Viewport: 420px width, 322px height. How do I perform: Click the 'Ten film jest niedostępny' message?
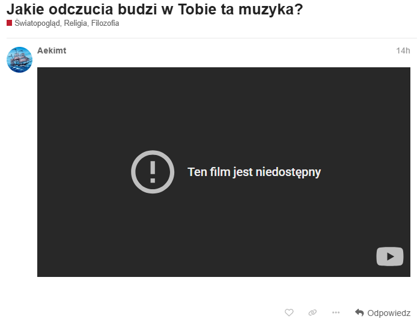point(254,172)
